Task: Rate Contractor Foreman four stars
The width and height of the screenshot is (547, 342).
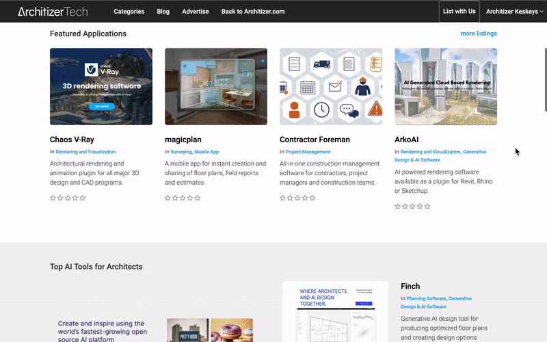Action: (305, 198)
